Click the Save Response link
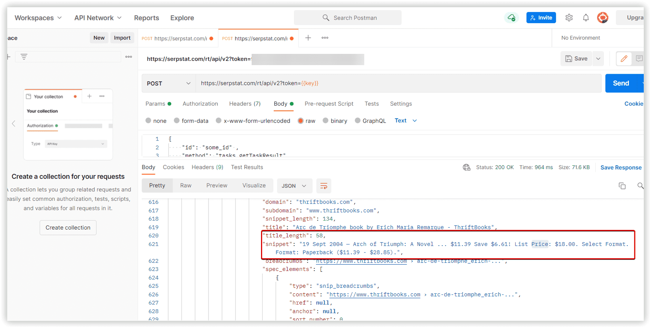Image resolution: width=651 pixels, height=328 pixels. [x=621, y=167]
